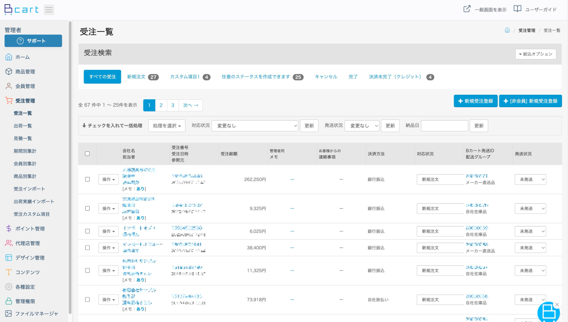Switch to the 新規注文 tab
This screenshot has height=322, width=568.
143,77
